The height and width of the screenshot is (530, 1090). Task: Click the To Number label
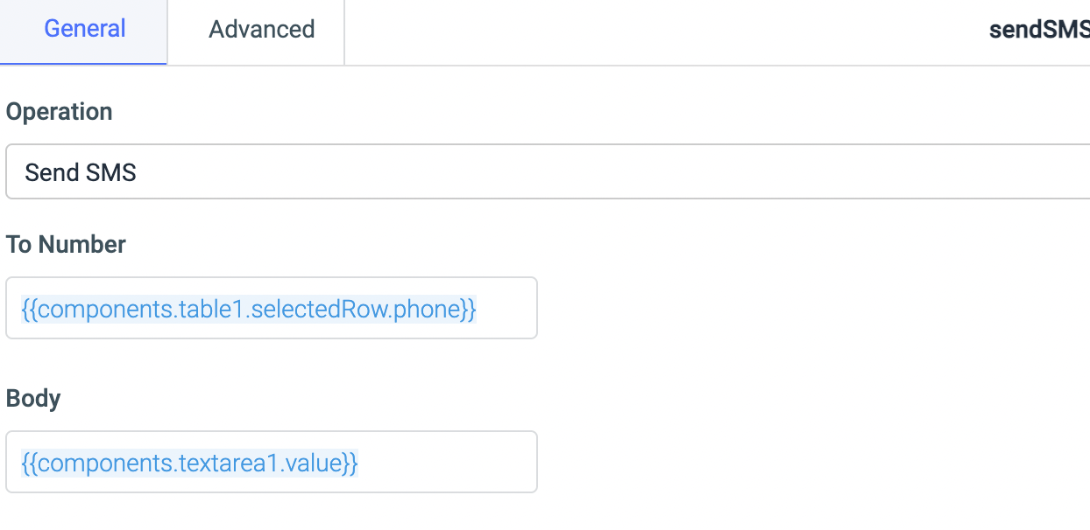click(x=66, y=244)
